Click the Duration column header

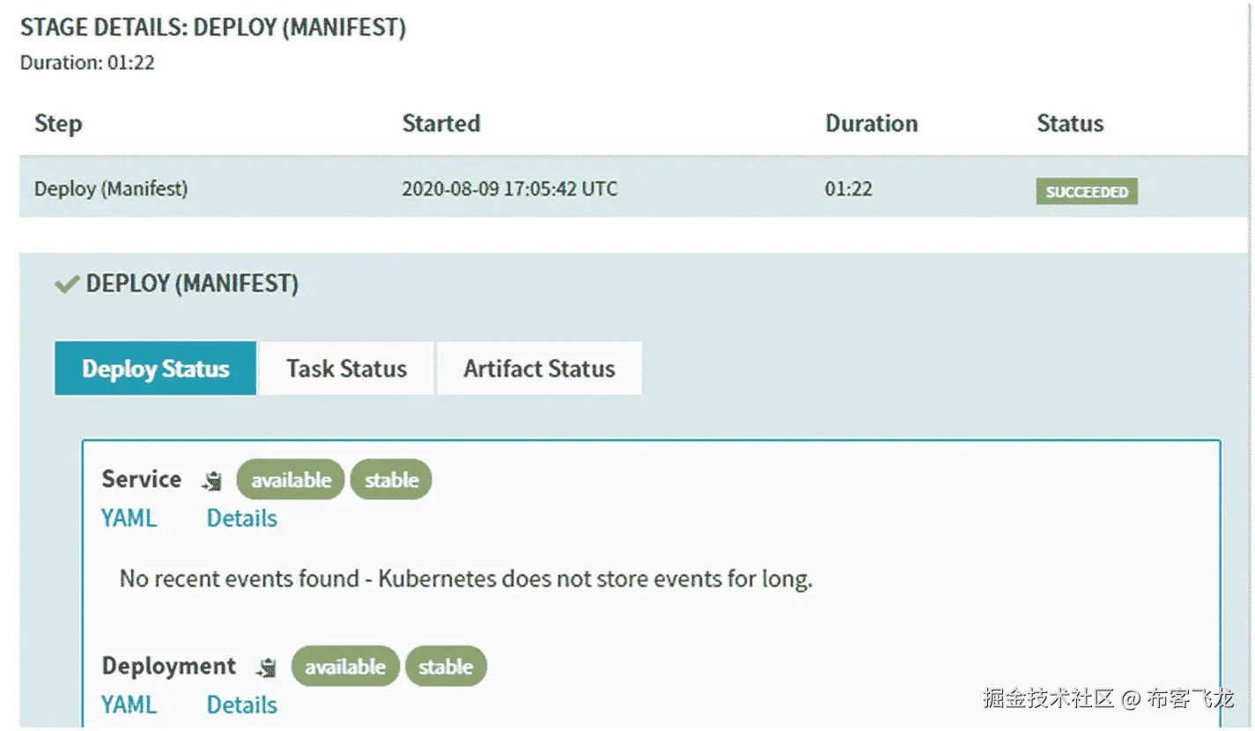[x=871, y=123]
